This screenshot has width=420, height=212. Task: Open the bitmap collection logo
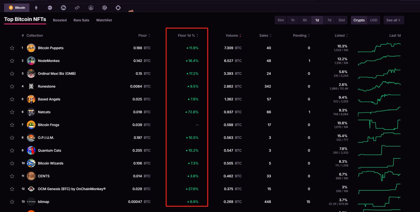click(31, 202)
